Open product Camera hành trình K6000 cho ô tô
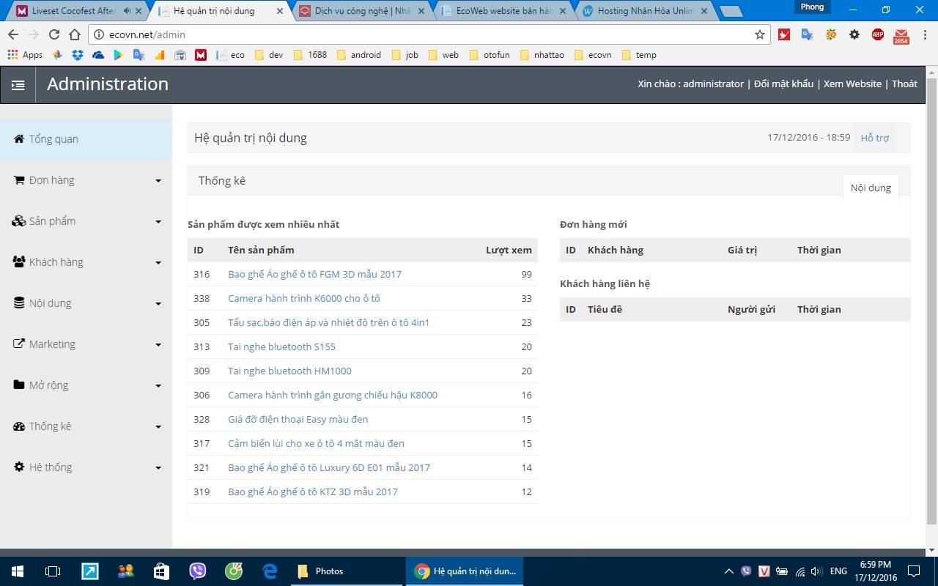The image size is (938, 586). coord(303,298)
